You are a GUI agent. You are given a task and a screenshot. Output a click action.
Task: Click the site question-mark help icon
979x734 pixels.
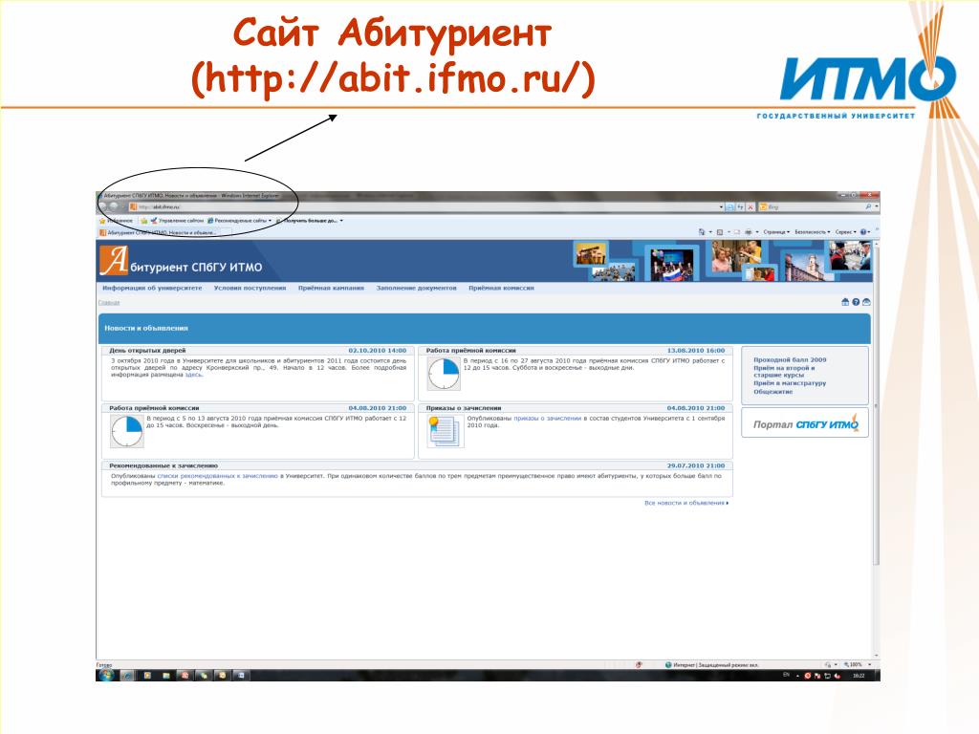click(856, 302)
